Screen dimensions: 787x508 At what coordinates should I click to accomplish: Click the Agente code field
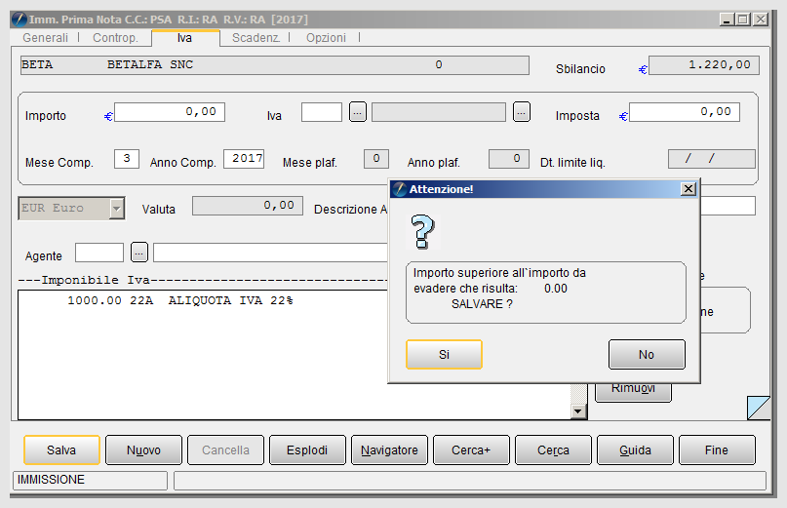(99, 252)
